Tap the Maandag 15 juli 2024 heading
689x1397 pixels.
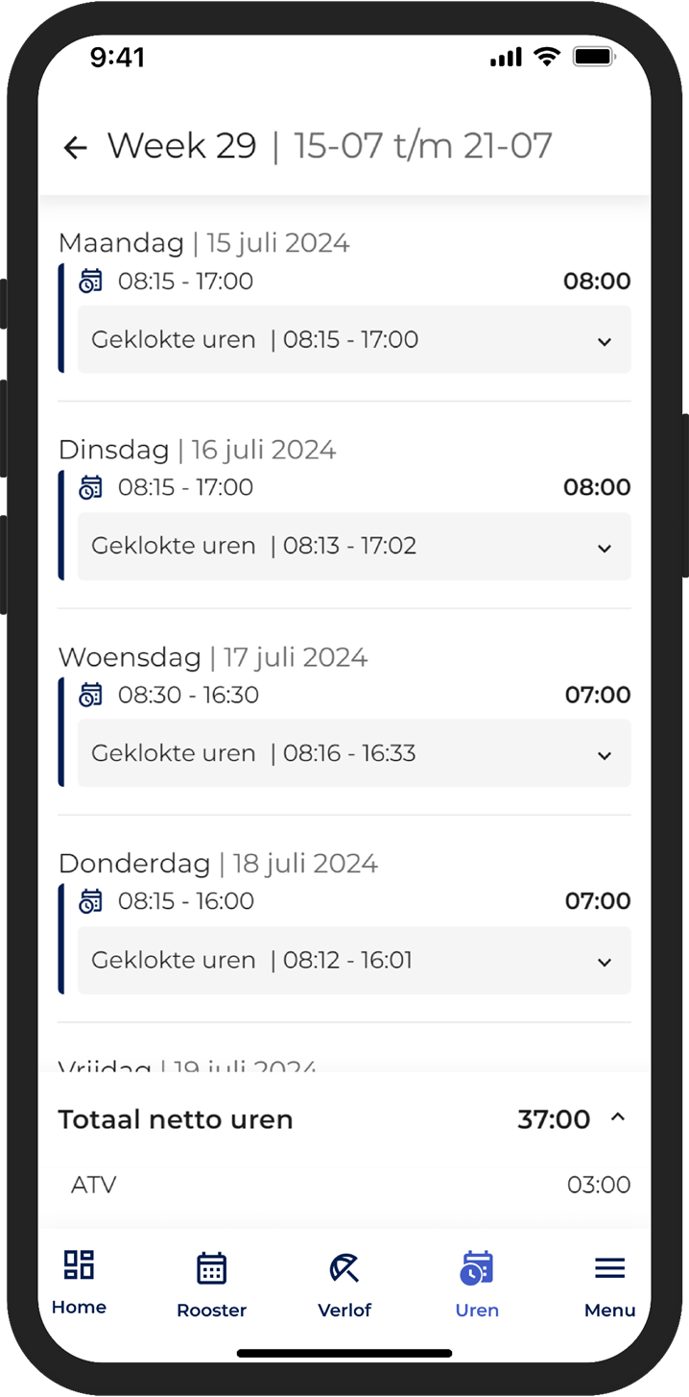click(203, 243)
